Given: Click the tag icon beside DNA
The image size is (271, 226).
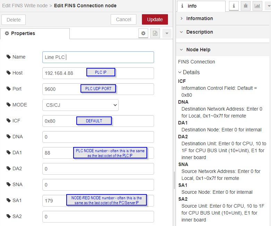Looking at the screenshot, I should tap(8, 137).
